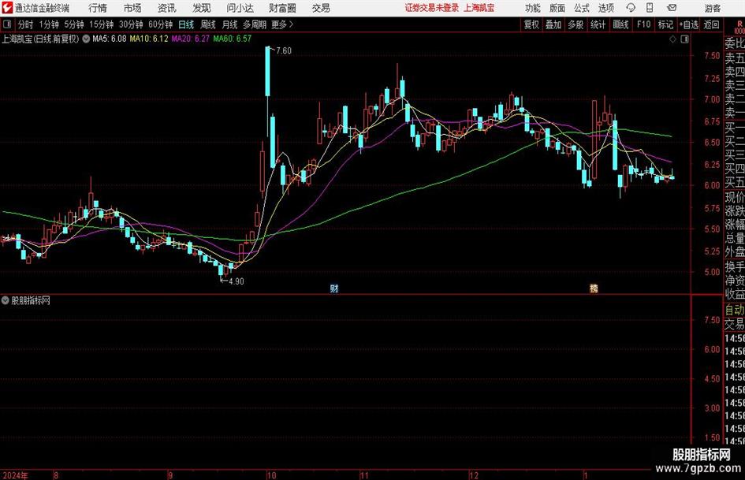Click the 自动 label in right panel

(735, 310)
